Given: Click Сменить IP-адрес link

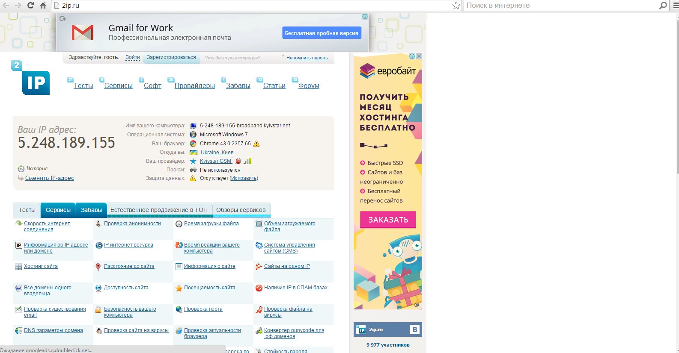Looking at the screenshot, I should pyautogui.click(x=50, y=178).
